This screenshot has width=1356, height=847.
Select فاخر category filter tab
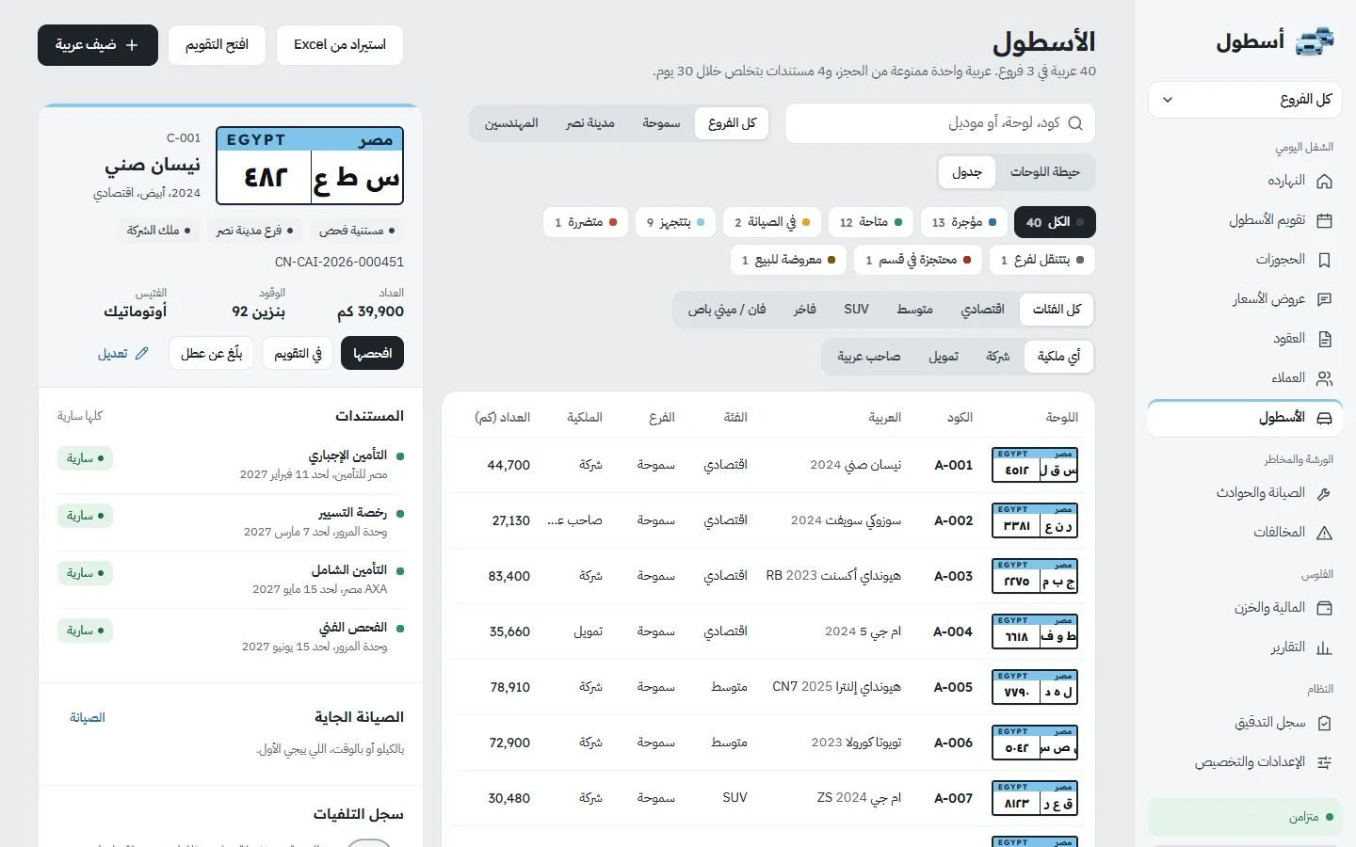pyautogui.click(x=805, y=310)
